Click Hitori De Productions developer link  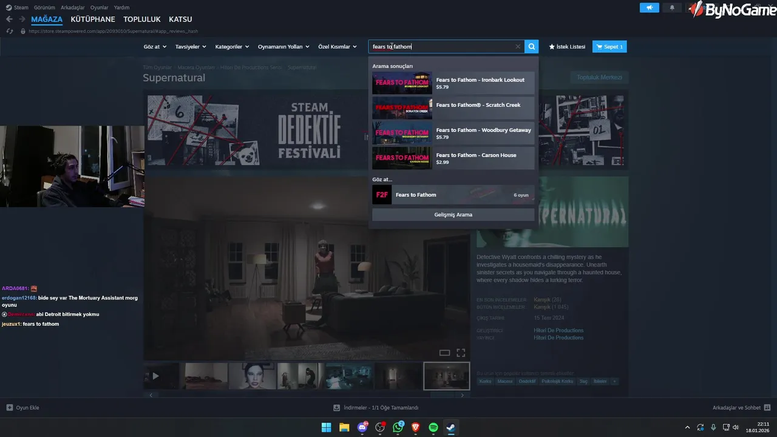[558, 331]
